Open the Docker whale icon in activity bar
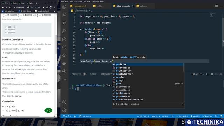Viewport: 224px width, 126px height. [64, 63]
